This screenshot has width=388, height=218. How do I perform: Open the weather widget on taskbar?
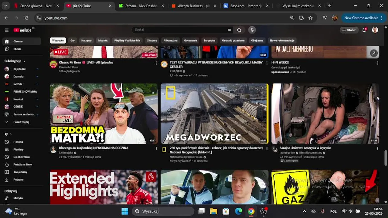(x=16, y=211)
